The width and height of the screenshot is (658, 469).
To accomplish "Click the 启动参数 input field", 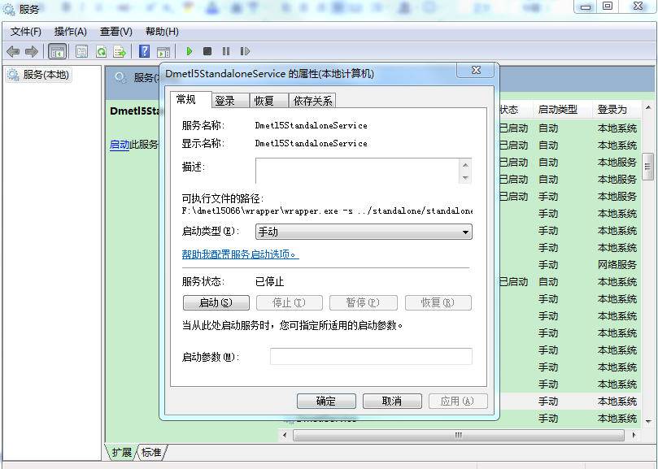I will tap(371, 357).
